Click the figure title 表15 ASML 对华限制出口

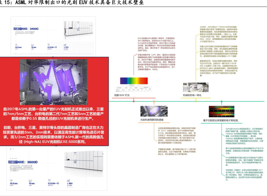72,2
